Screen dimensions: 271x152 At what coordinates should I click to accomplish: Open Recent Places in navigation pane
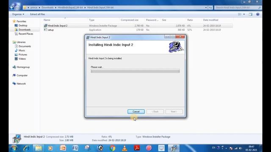tap(26, 34)
